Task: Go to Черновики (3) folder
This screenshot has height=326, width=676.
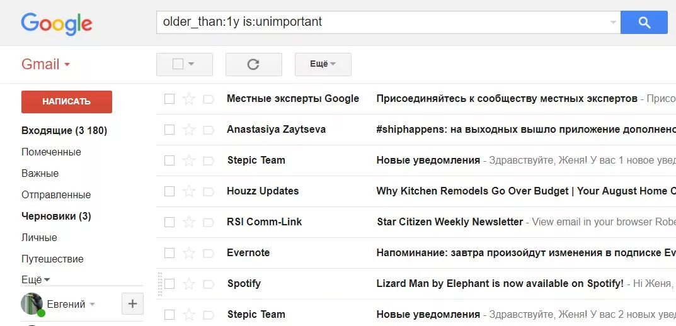Action: point(56,216)
